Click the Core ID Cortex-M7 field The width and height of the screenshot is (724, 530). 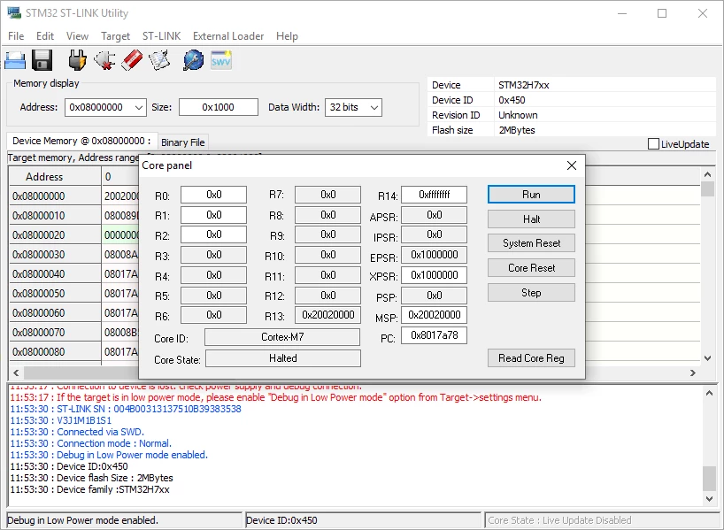[x=282, y=337]
